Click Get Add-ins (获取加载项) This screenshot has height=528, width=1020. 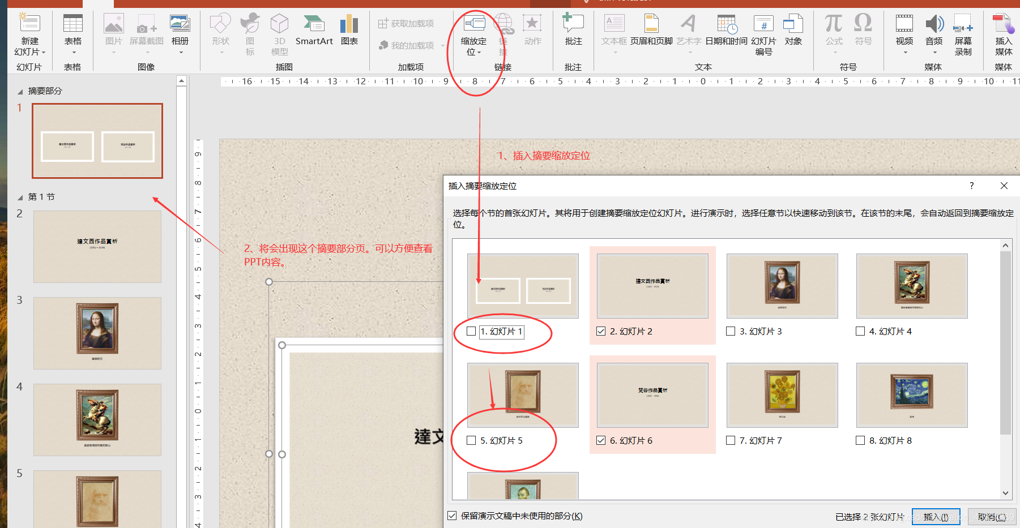pos(406,23)
